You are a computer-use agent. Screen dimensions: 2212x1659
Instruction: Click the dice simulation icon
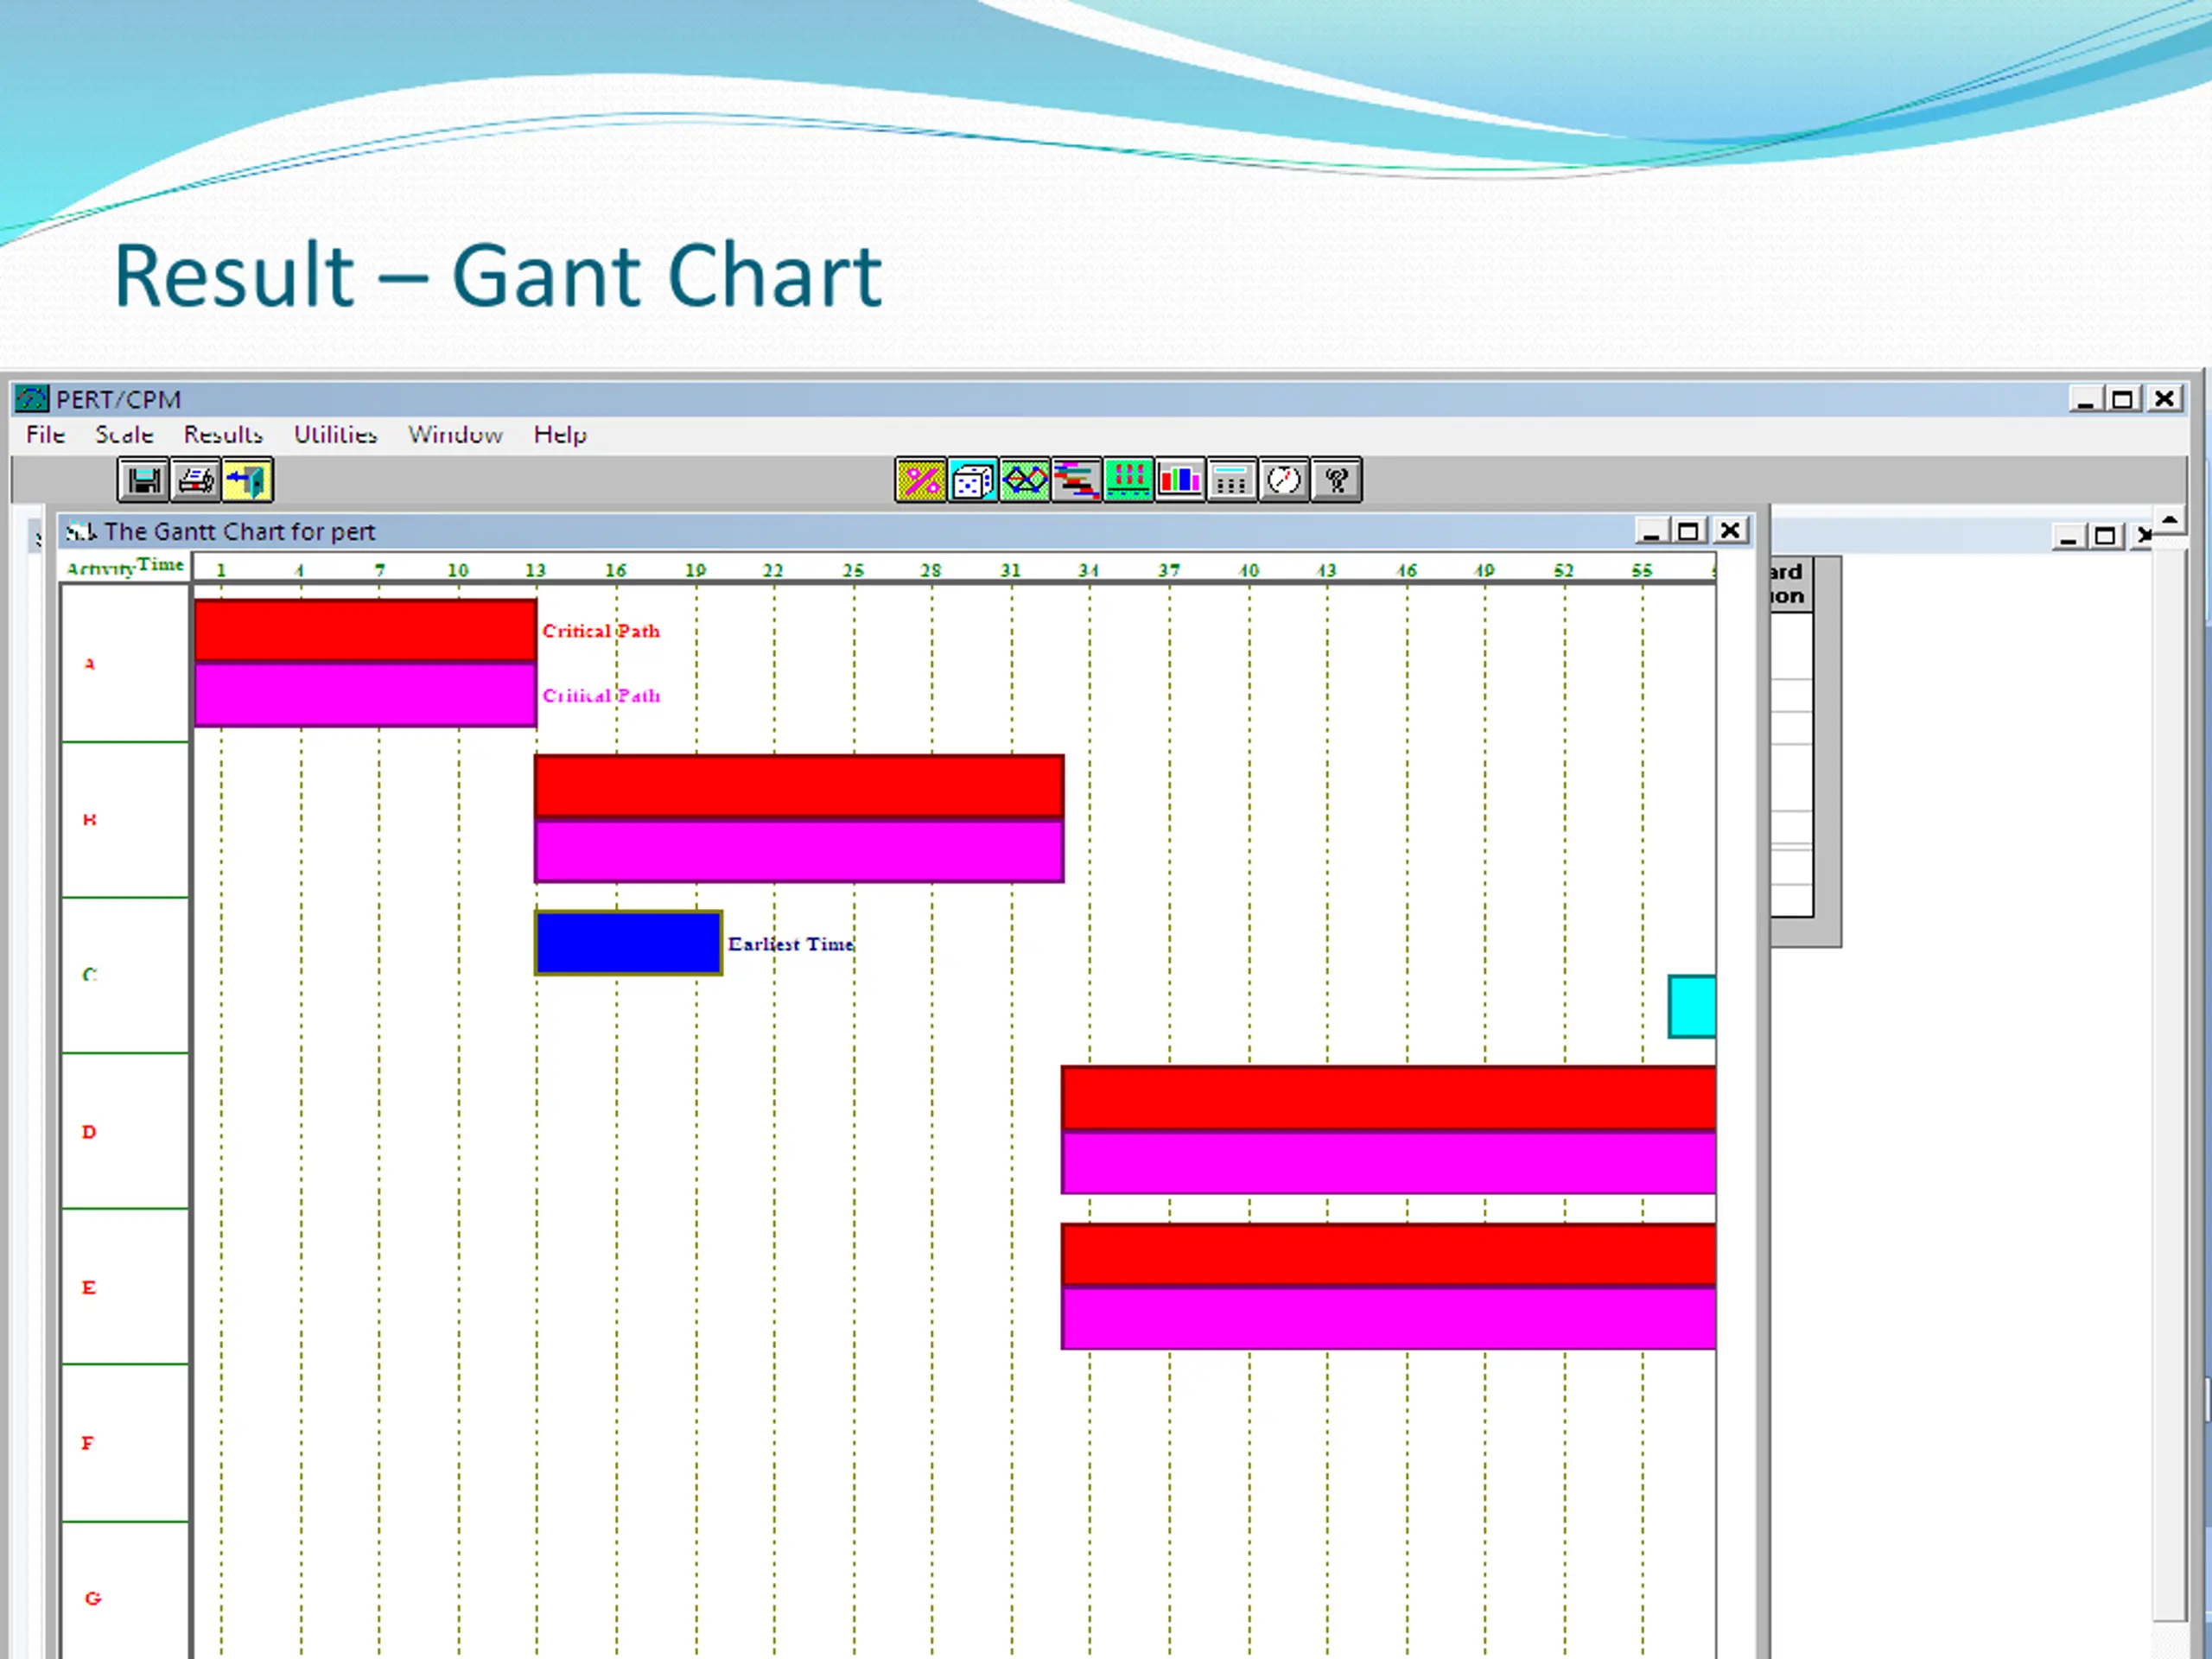tap(972, 481)
